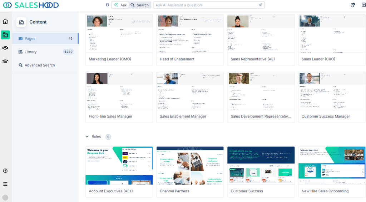The image size is (366, 202).
Task: Click the Roles section heading
Action: click(96, 136)
